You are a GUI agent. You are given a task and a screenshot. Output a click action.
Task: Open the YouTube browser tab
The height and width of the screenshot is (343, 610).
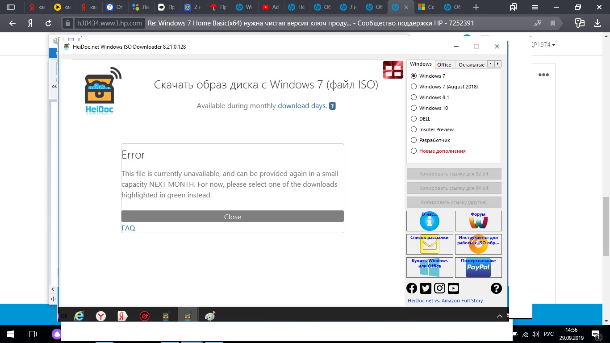click(x=271, y=7)
